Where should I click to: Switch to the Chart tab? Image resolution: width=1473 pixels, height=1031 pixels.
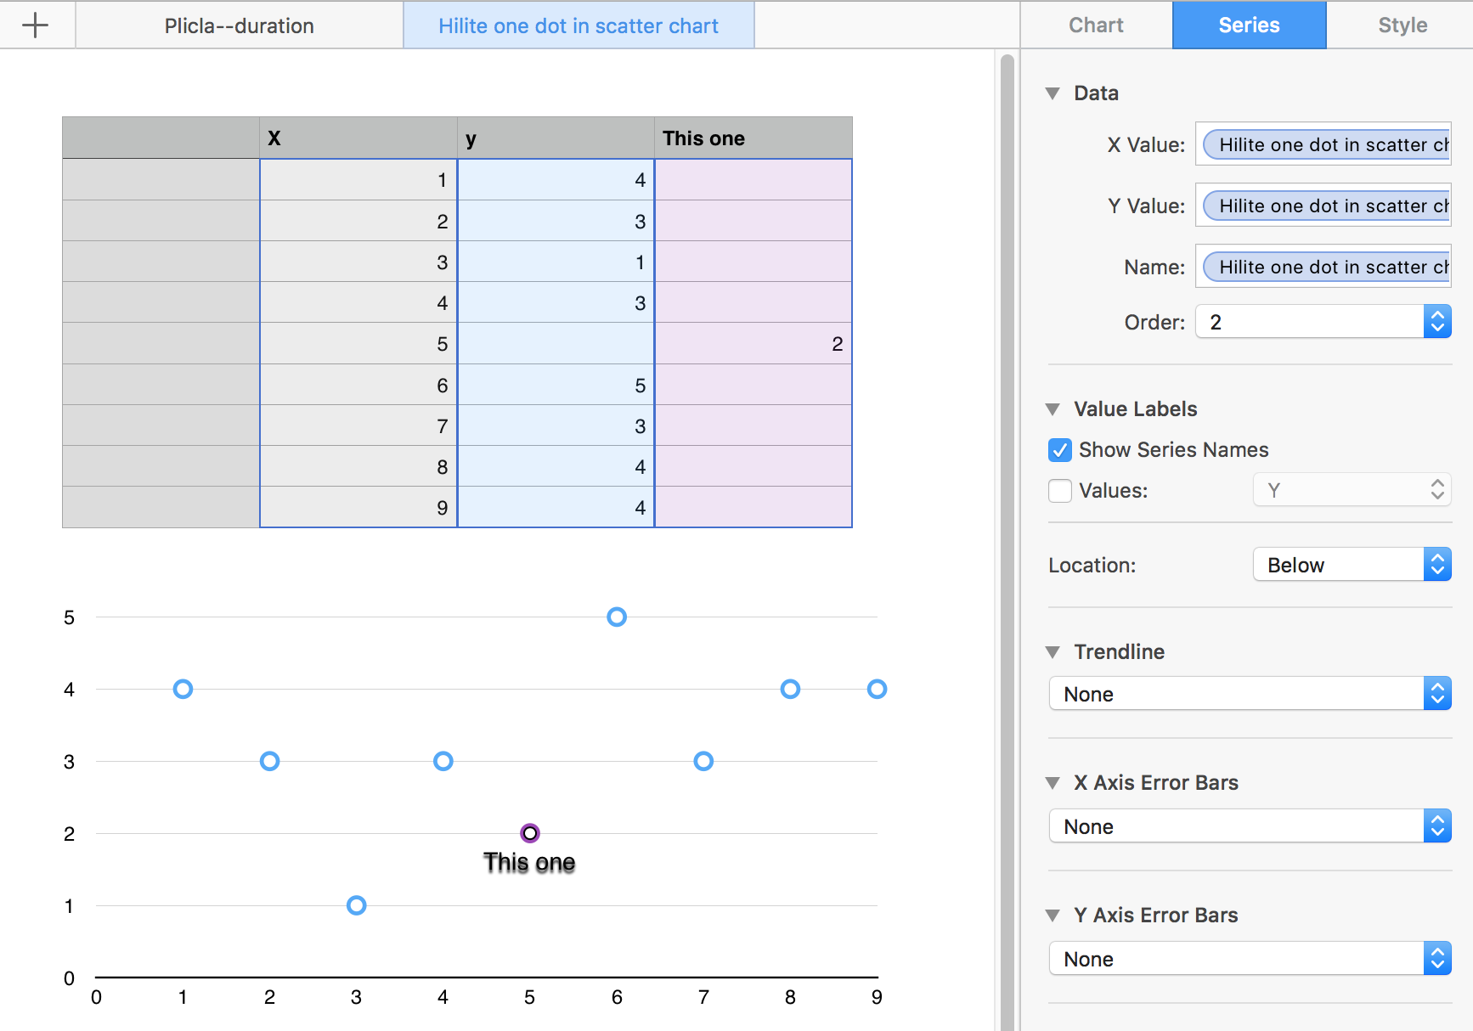[x=1096, y=25]
